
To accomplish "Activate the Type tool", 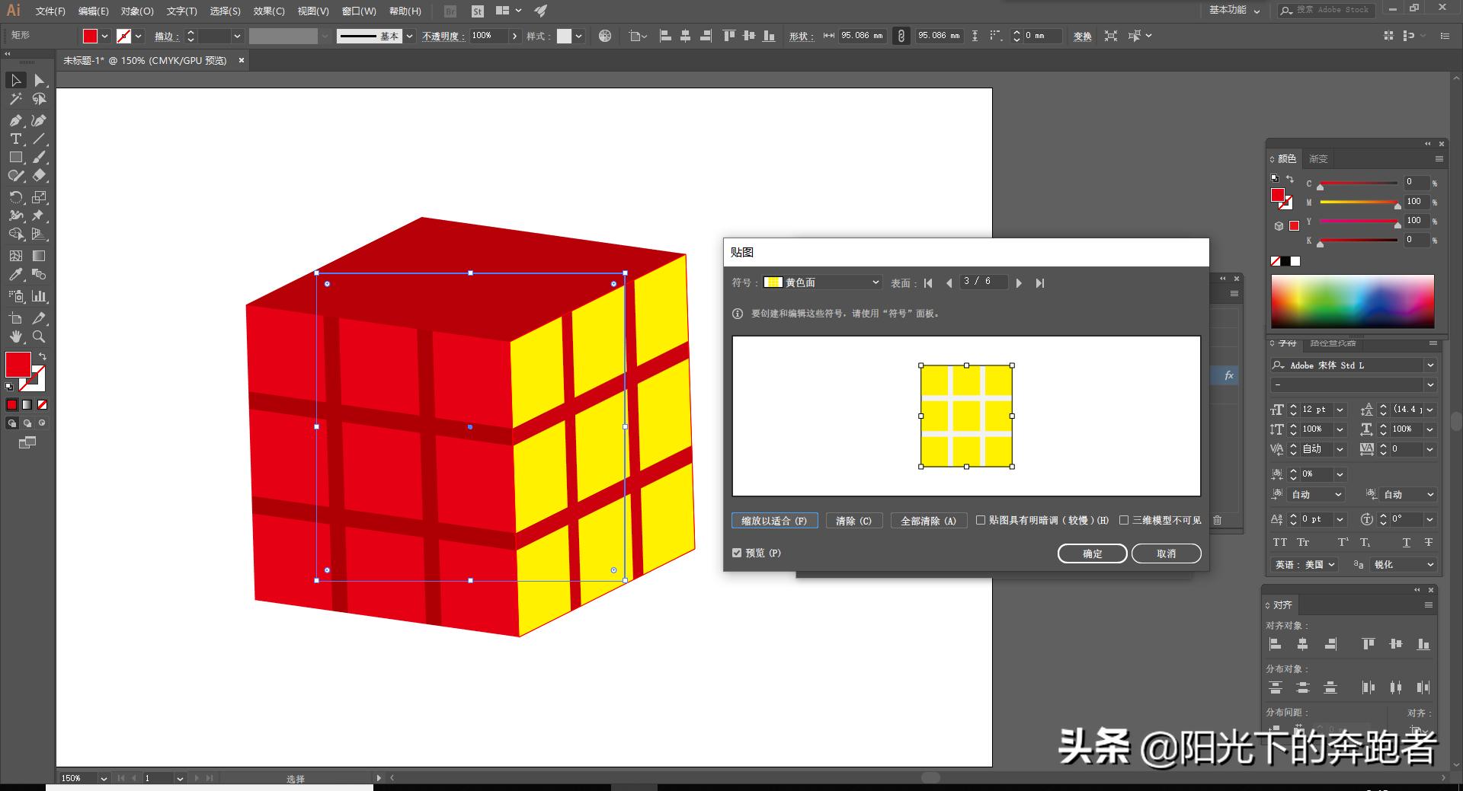I will [15, 139].
